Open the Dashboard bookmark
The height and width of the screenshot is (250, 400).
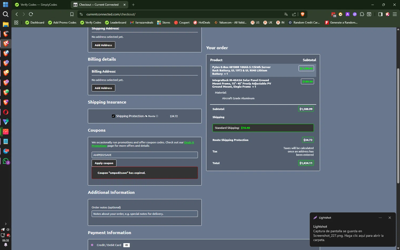click(35, 22)
